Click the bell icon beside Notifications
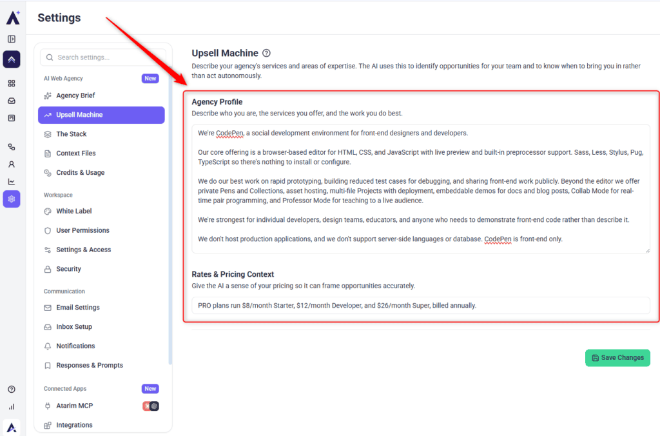This screenshot has height=436, width=660. 48,346
